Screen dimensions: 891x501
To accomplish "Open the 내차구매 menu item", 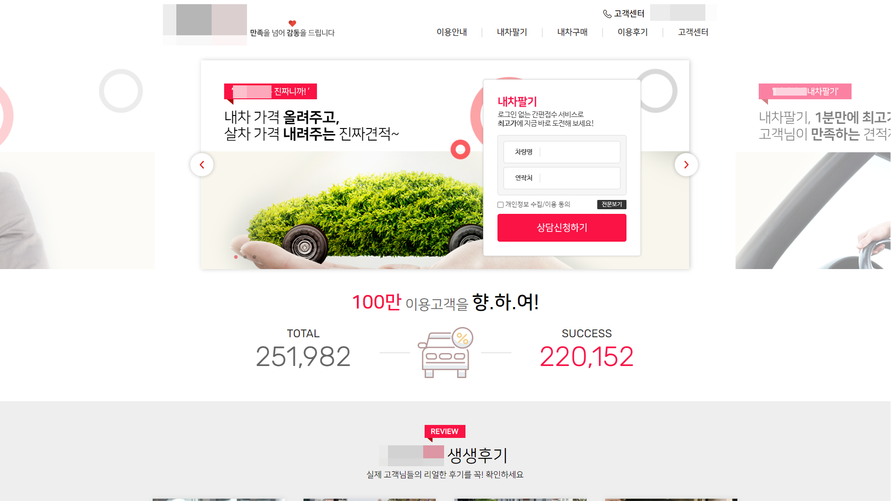I will coord(572,32).
